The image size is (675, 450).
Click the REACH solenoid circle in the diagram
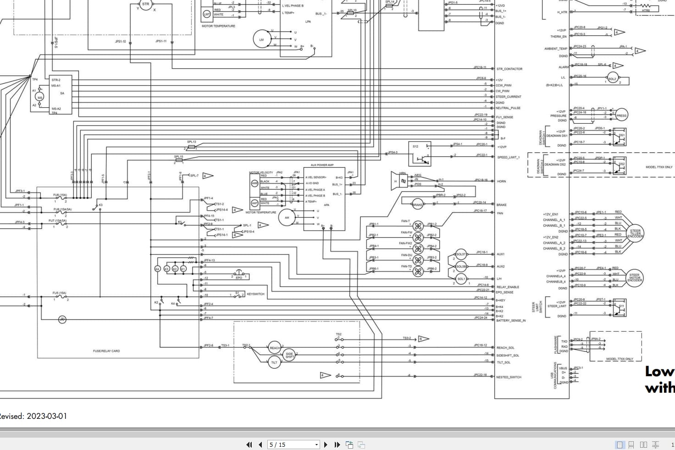[x=274, y=347]
